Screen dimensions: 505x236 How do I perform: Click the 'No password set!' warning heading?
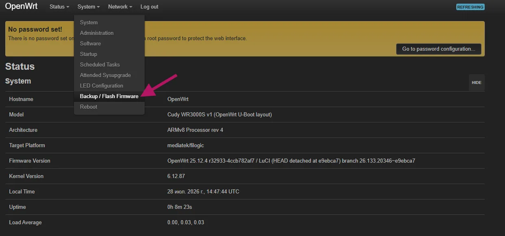(x=35, y=29)
